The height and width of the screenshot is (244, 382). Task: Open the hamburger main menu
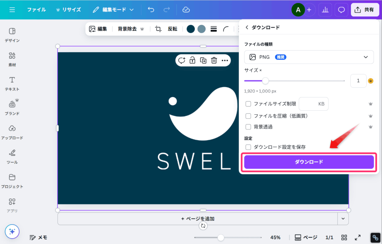pyautogui.click(x=12, y=10)
